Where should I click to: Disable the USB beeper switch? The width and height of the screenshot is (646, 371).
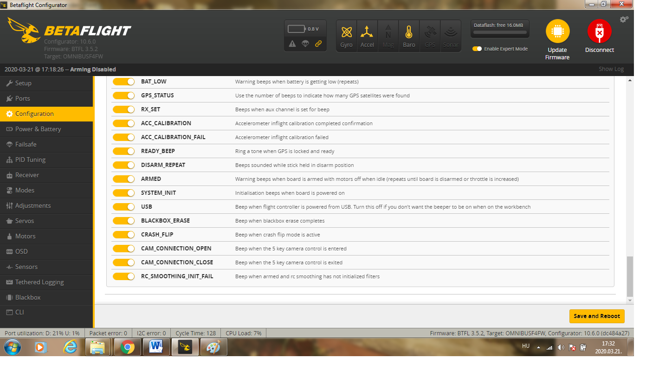[123, 207]
